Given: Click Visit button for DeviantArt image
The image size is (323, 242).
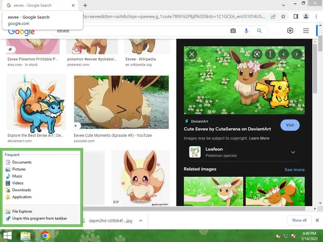Looking at the screenshot, I should coord(290,125).
